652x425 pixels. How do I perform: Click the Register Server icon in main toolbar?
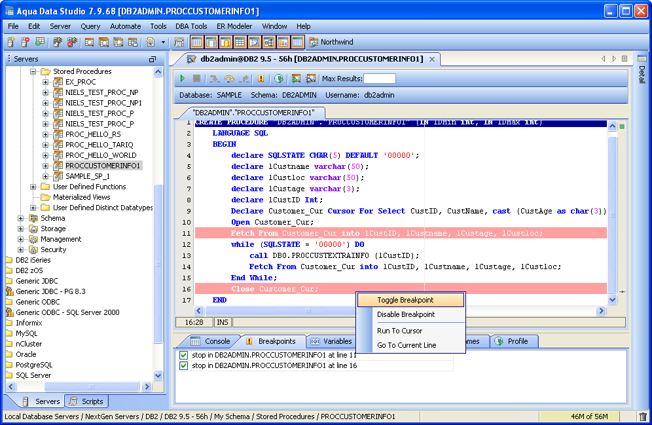click(x=12, y=42)
